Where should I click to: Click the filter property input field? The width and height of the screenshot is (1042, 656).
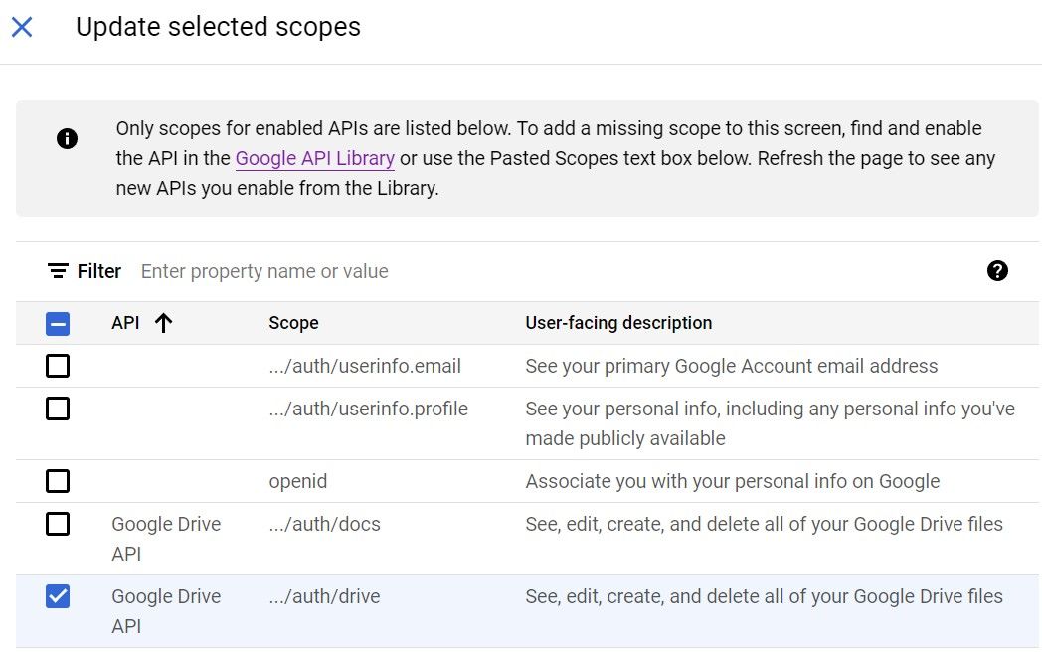click(398, 270)
